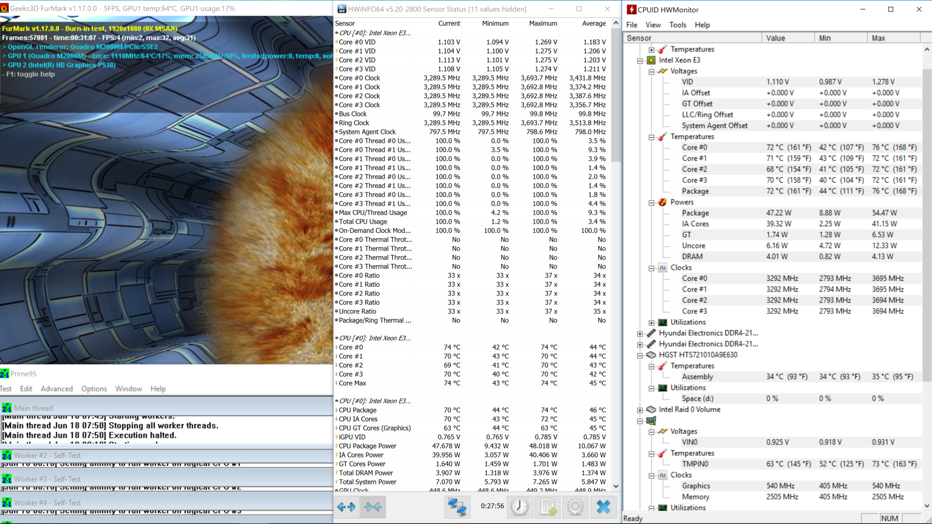Image resolution: width=932 pixels, height=524 pixels.
Task: Open HWMonitor File menu
Action: (632, 25)
